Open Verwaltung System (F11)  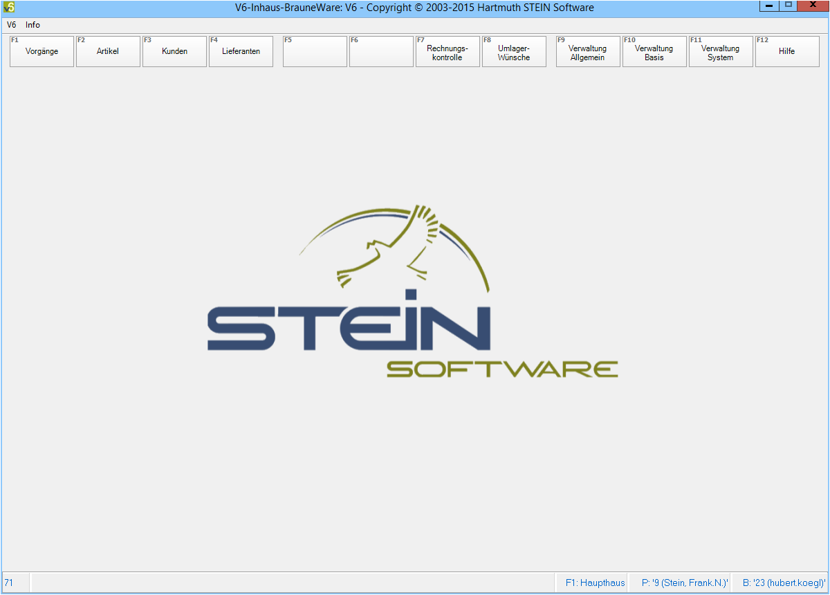[721, 52]
